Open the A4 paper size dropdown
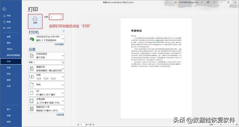This screenshot has height=127, width=239. (x=46, y=93)
